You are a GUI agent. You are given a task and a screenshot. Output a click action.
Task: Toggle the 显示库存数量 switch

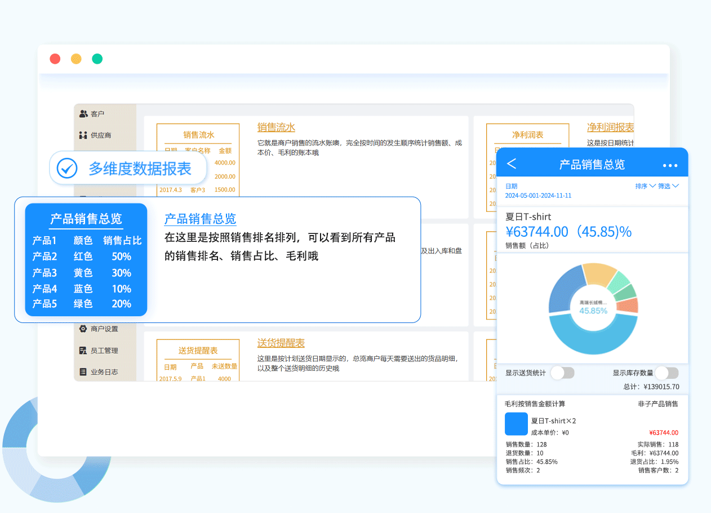[666, 373]
